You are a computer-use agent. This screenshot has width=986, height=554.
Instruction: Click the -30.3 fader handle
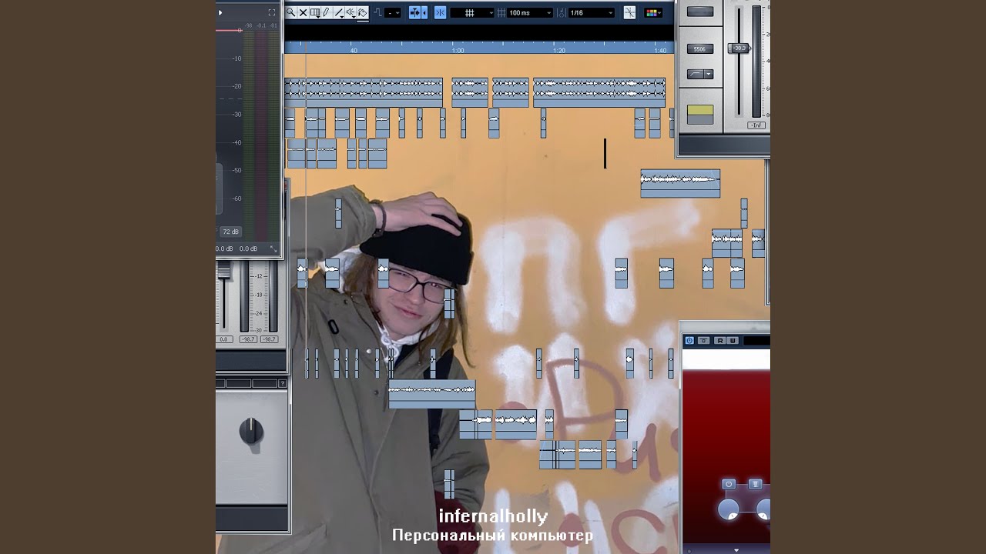point(739,48)
